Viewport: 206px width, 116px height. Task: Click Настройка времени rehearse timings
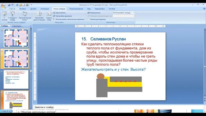(62, 16)
